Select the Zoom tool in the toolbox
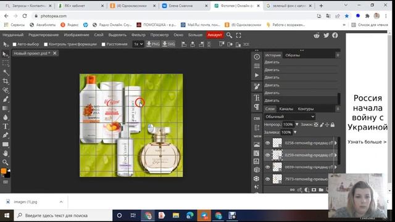Image resolution: width=395 pixels, height=222 pixels. pos(6,162)
